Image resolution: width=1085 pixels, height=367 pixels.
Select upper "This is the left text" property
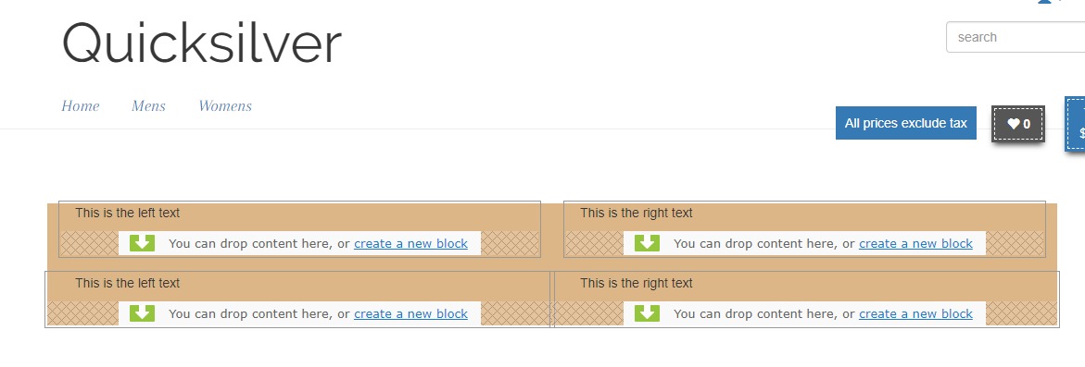coord(127,214)
